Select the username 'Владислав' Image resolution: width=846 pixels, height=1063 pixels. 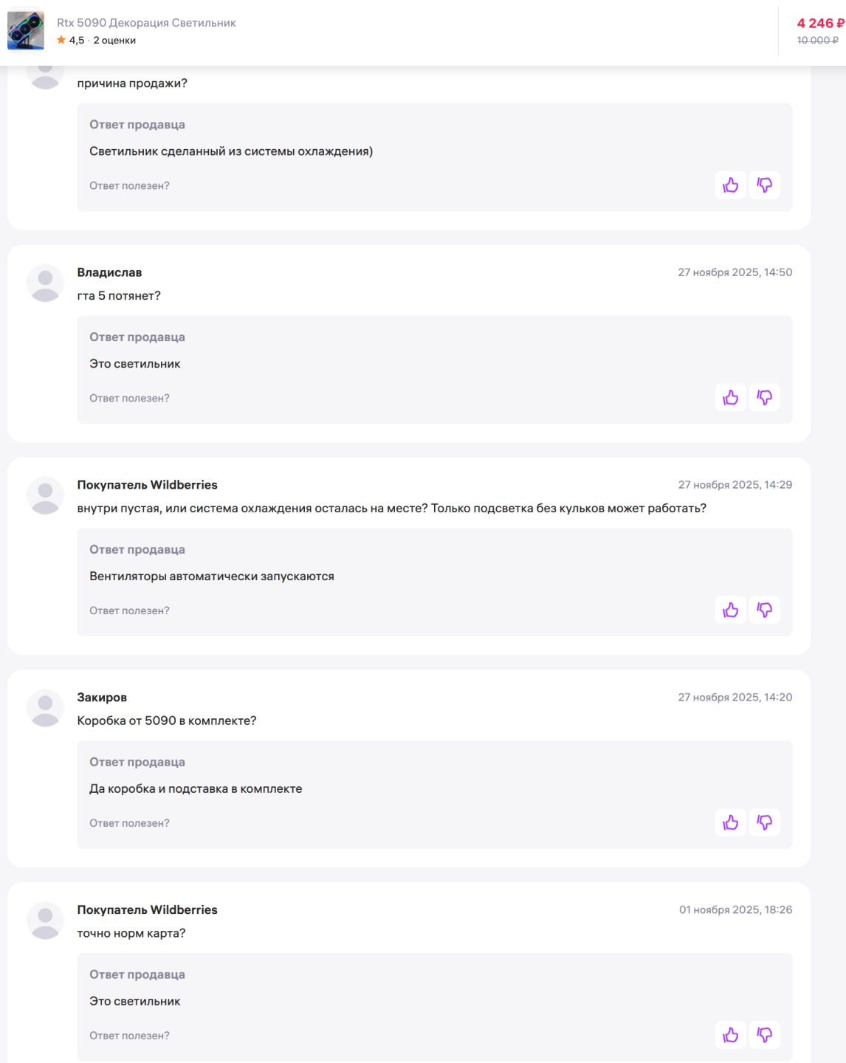pos(109,272)
